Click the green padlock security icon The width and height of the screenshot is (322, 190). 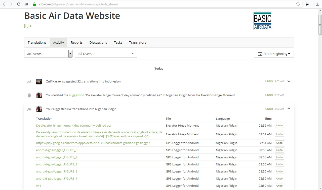tap(35, 4)
